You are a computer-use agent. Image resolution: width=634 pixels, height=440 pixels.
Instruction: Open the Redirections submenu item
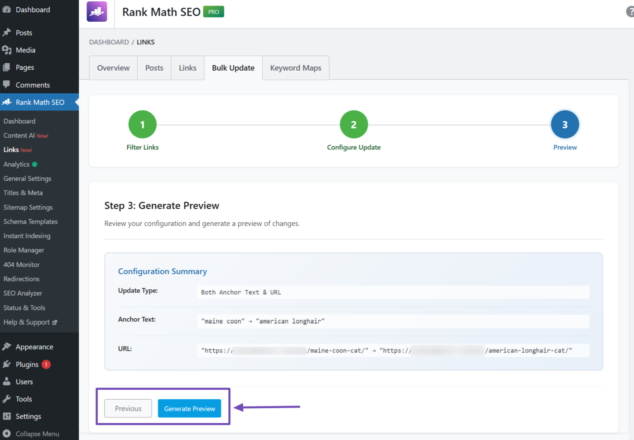coord(21,279)
